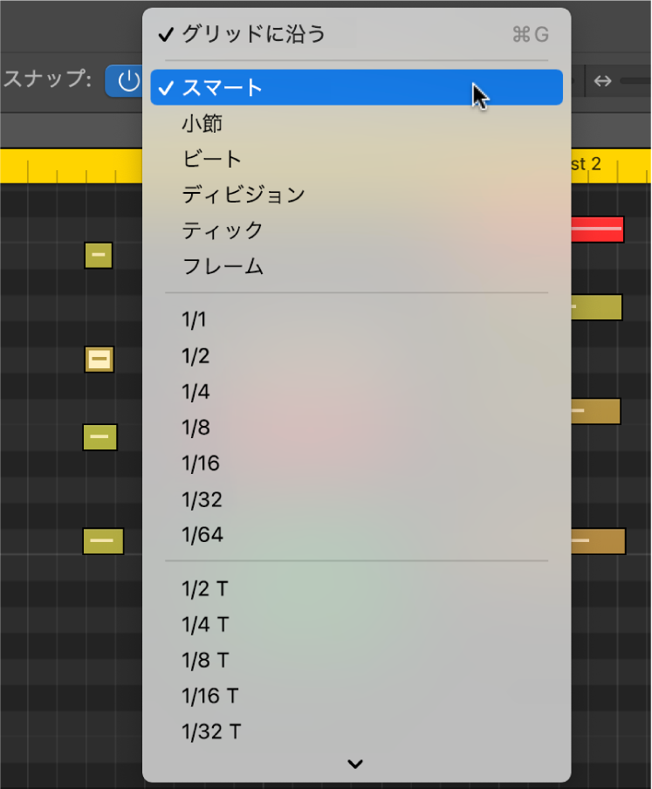Toggle the グリッドに沿う menu option
The height and width of the screenshot is (789, 652).
pos(356,34)
